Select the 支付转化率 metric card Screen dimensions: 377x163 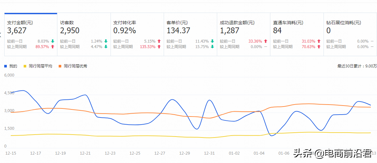coord(137,35)
